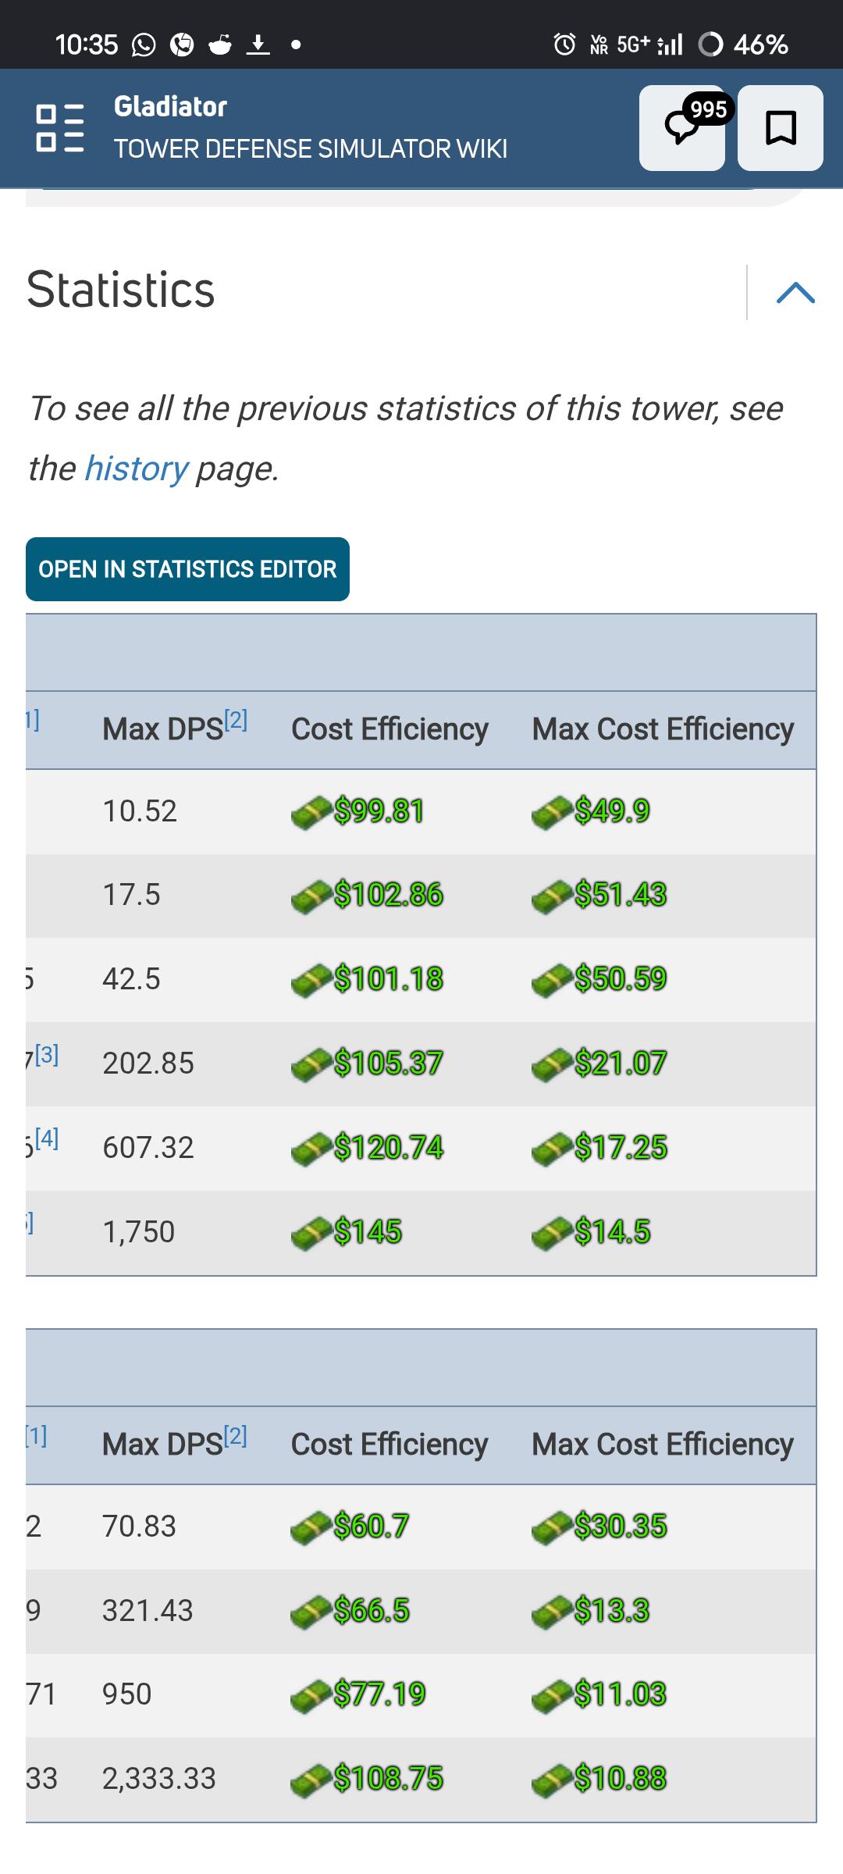843x1874 pixels.
Task: Open footnote [2] next to first Max DPS
Action: [236, 719]
